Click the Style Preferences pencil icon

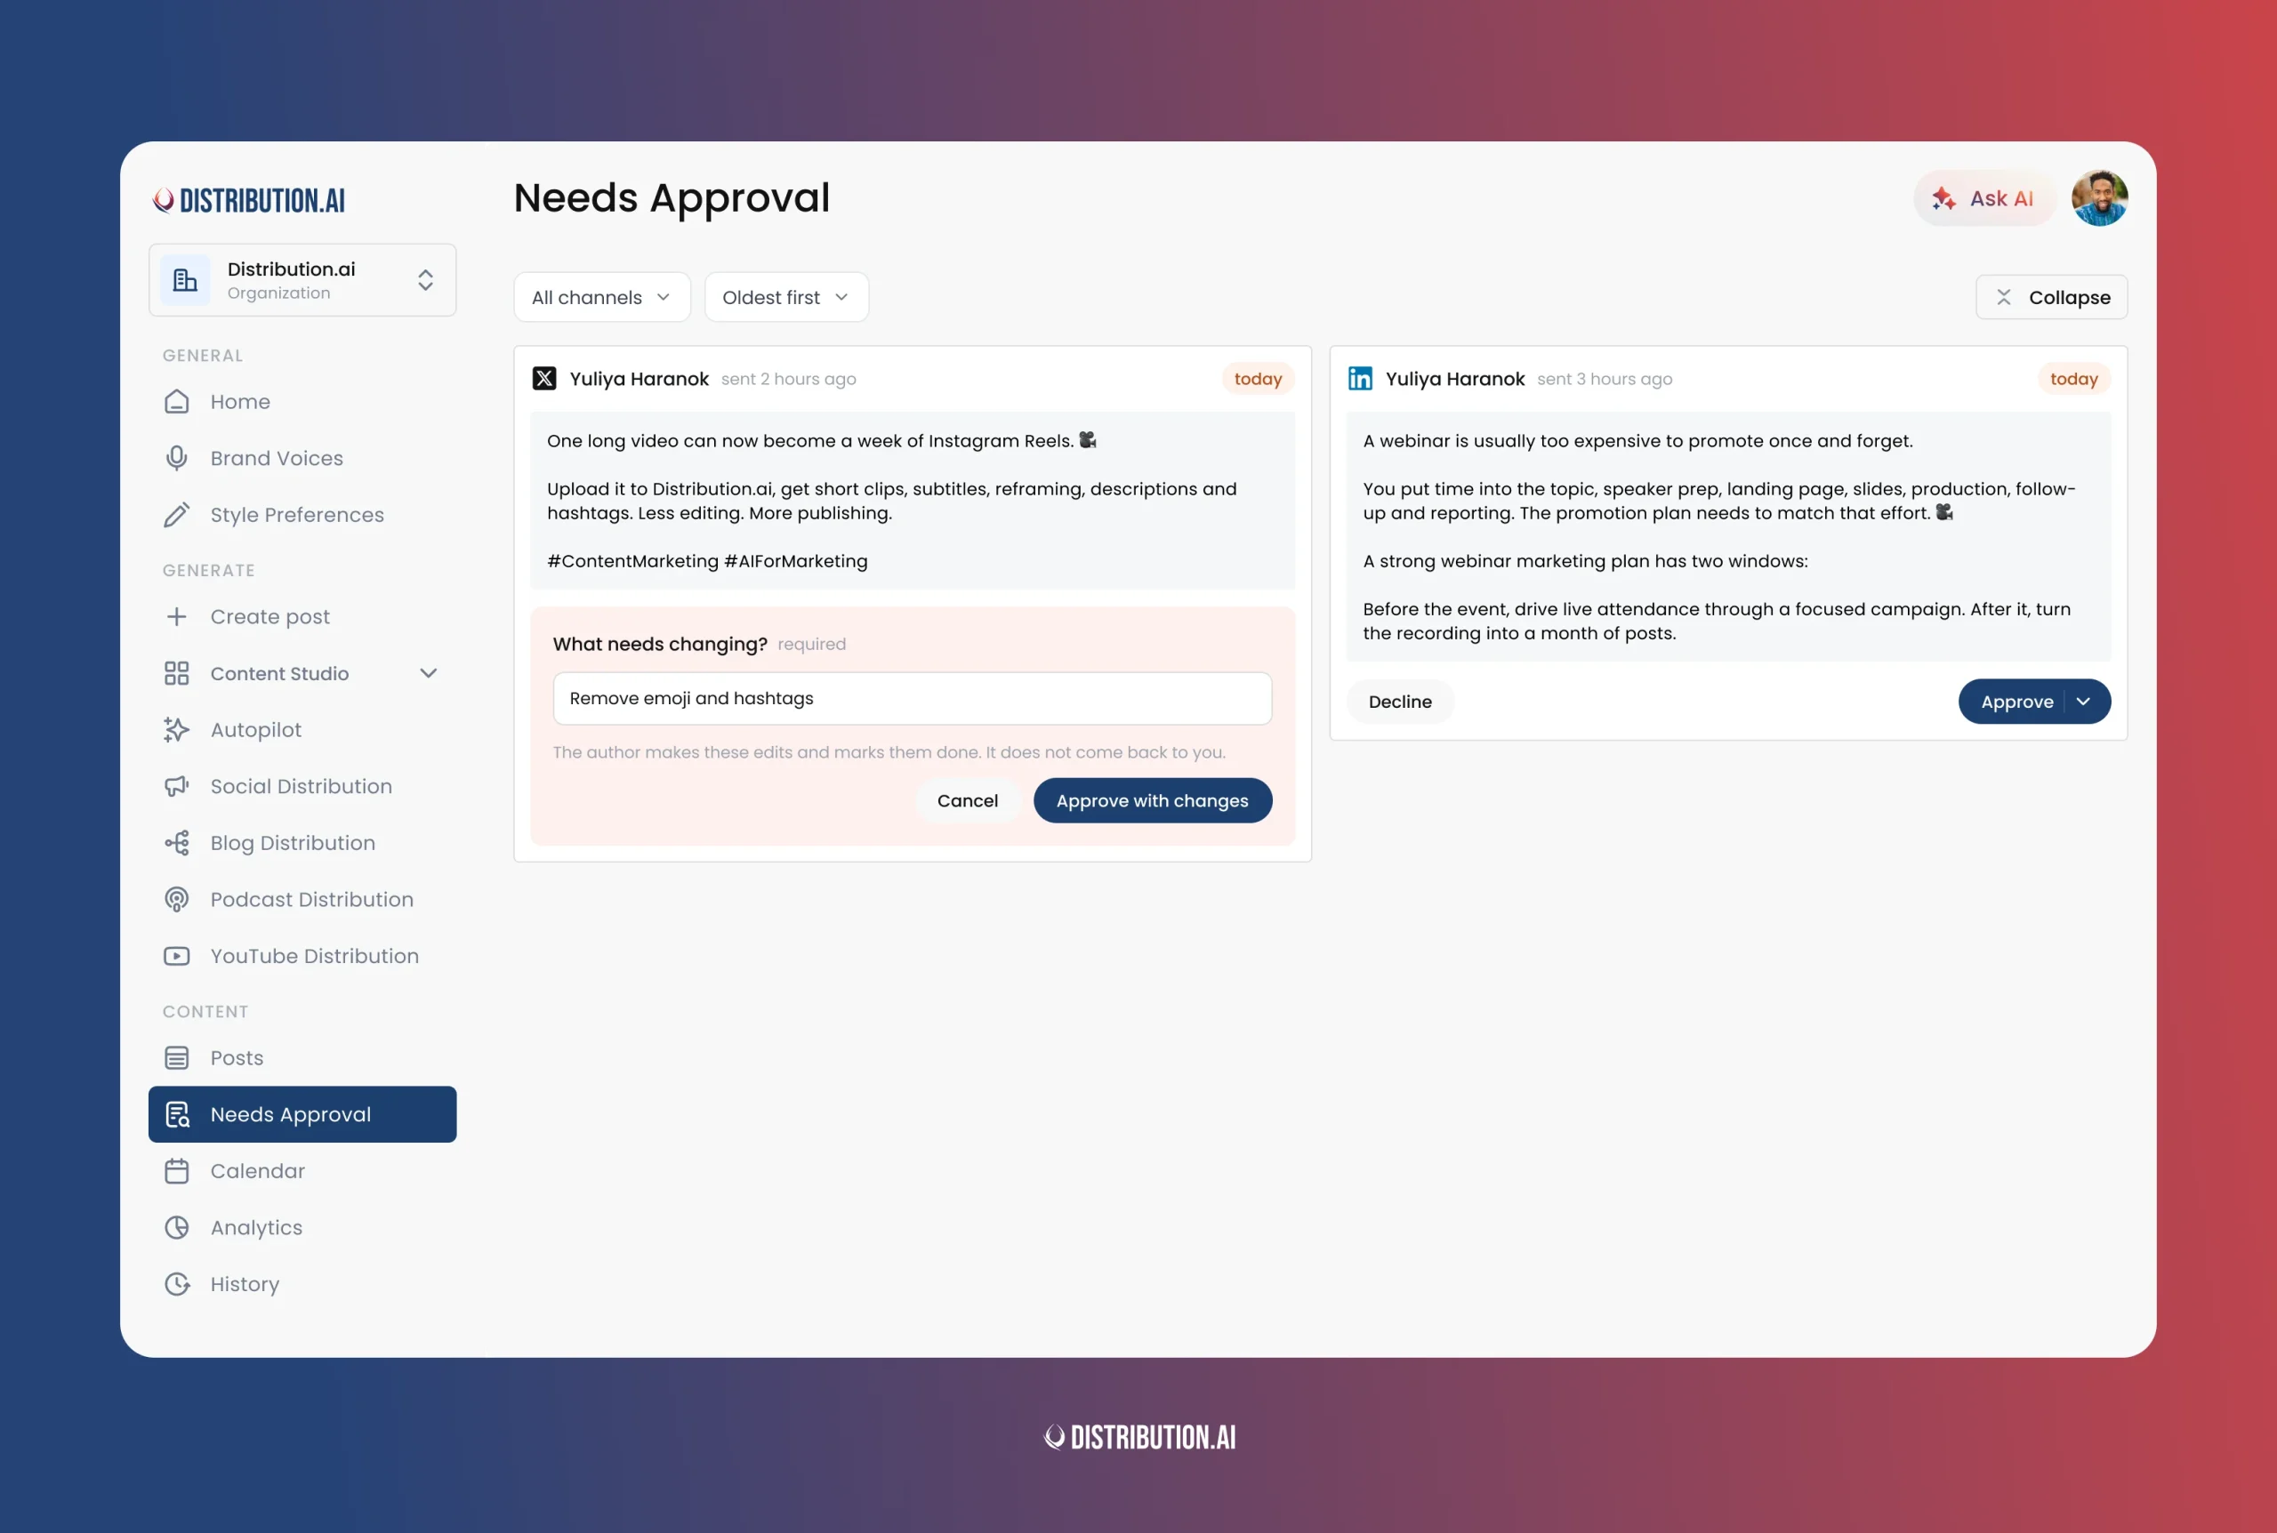[177, 515]
